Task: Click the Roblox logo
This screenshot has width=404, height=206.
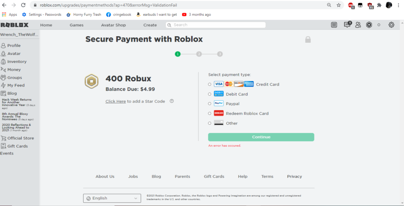Action: tap(15, 25)
